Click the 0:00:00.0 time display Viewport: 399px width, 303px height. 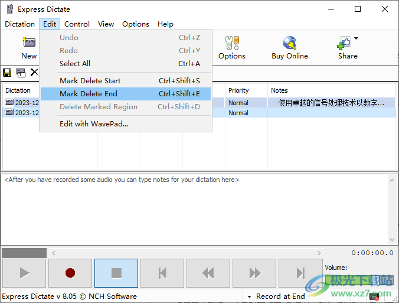[372, 253]
